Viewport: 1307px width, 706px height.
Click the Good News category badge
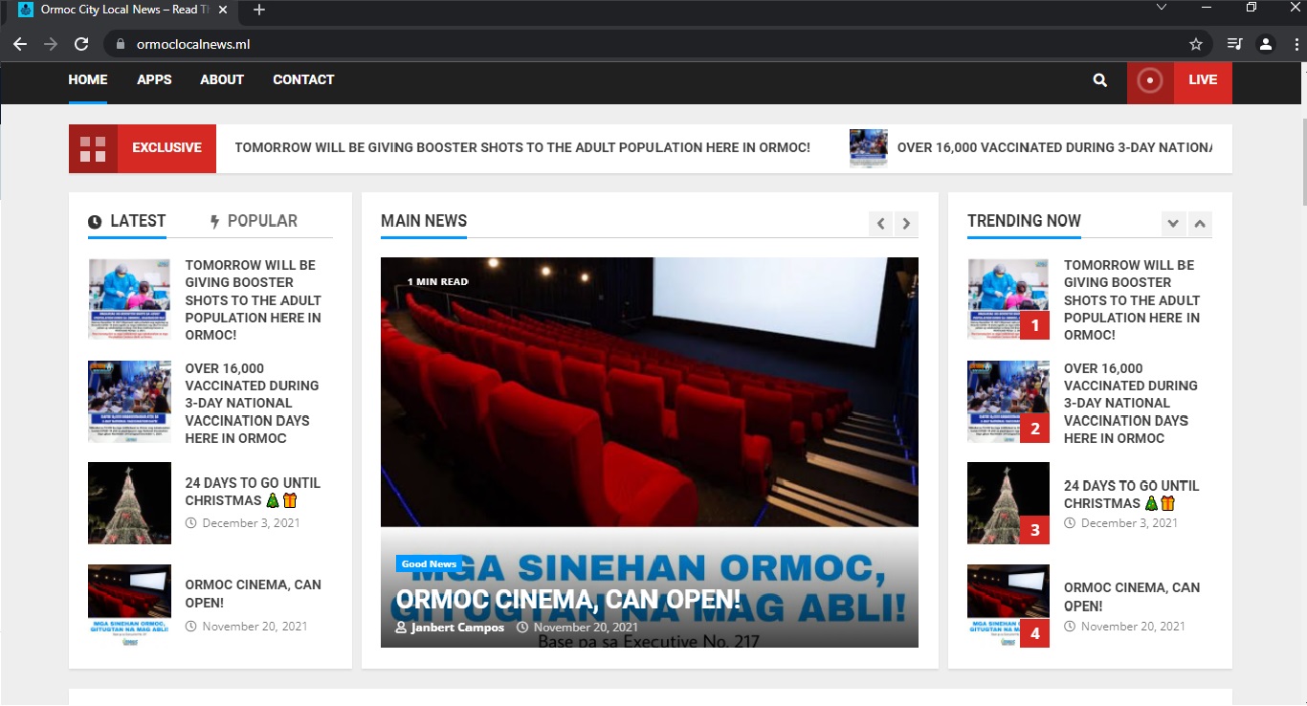pos(429,564)
